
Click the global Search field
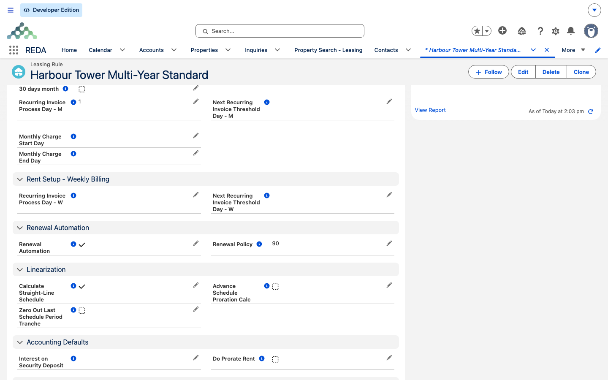click(x=280, y=31)
